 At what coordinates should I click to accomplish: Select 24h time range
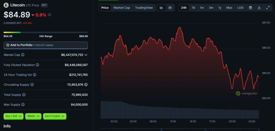click(184, 8)
